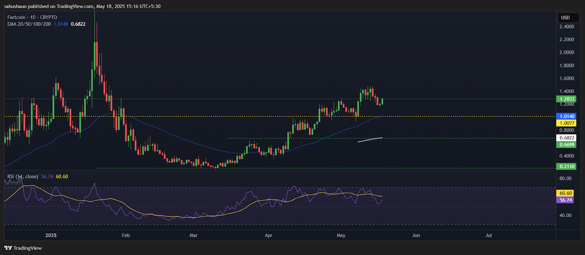Click the 2025 year marker on time axis
Screen dimensions: 585x255
(51, 235)
